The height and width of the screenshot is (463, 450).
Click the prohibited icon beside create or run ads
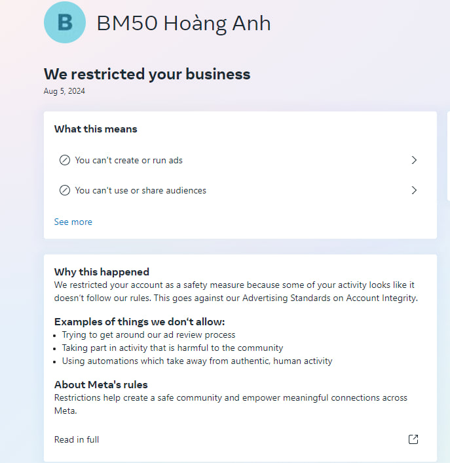(x=65, y=160)
